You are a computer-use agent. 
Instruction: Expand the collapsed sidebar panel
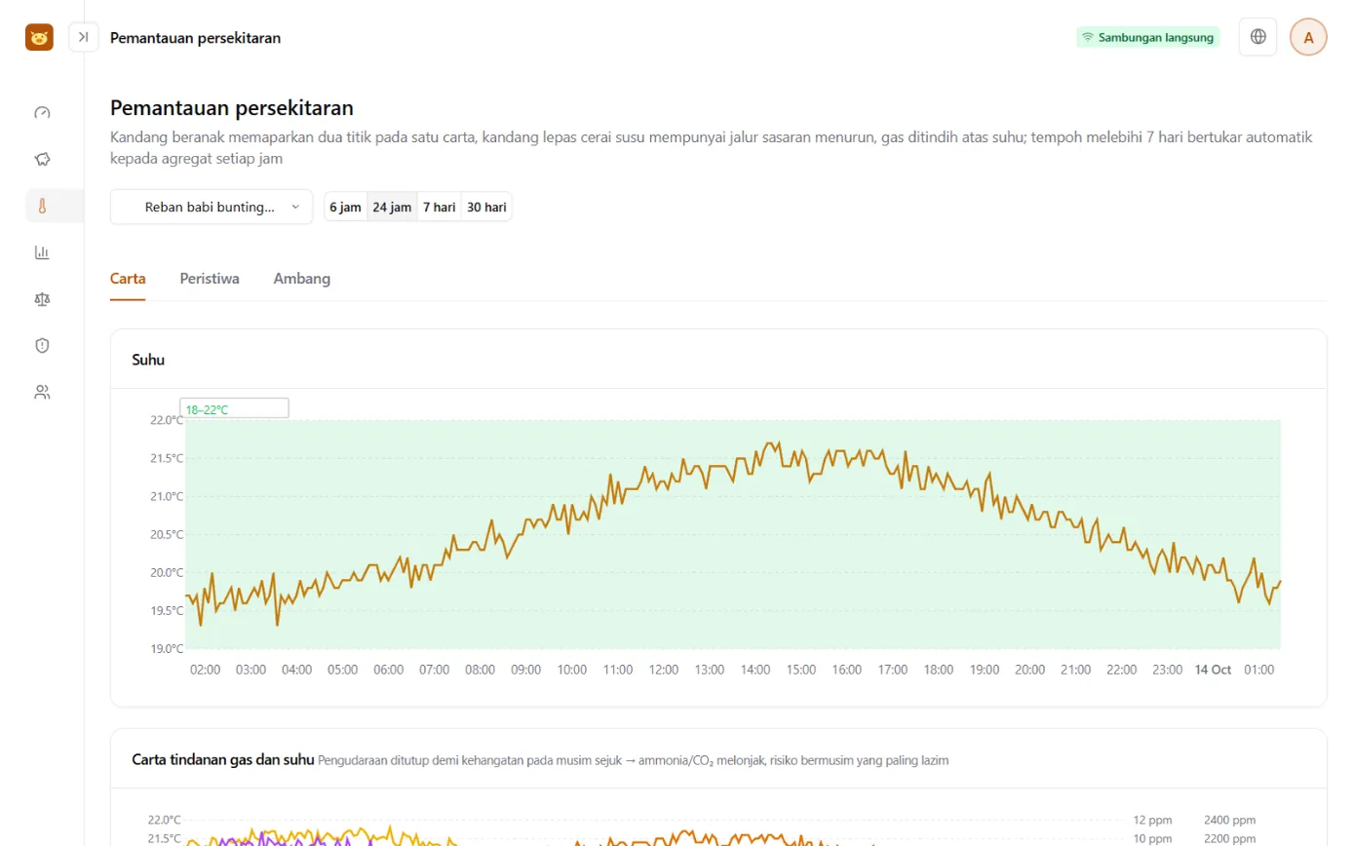pos(84,37)
